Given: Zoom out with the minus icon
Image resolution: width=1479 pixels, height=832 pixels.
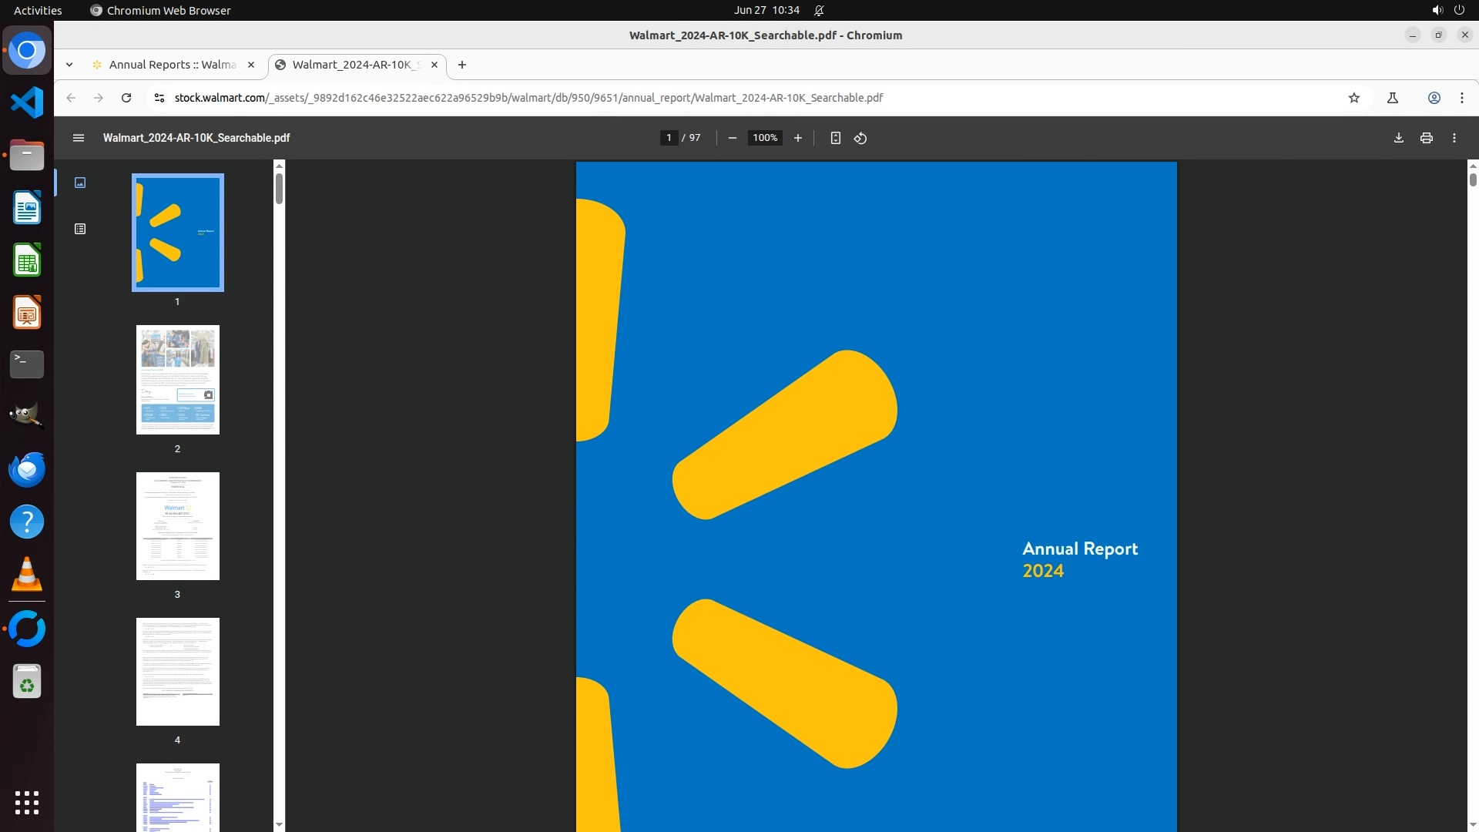Looking at the screenshot, I should [732, 138].
